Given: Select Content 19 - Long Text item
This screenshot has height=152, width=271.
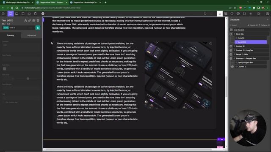Looking at the screenshot, I should coord(251,50).
